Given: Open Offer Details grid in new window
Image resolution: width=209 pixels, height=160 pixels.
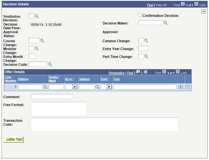Looking at the screenshot, I should point(138,72).
